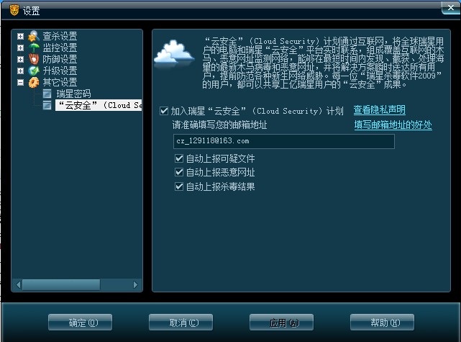The width and height of the screenshot is (461, 342).
Task: Select the “云安全” (Cloud Security) tree item
Action: (99, 105)
